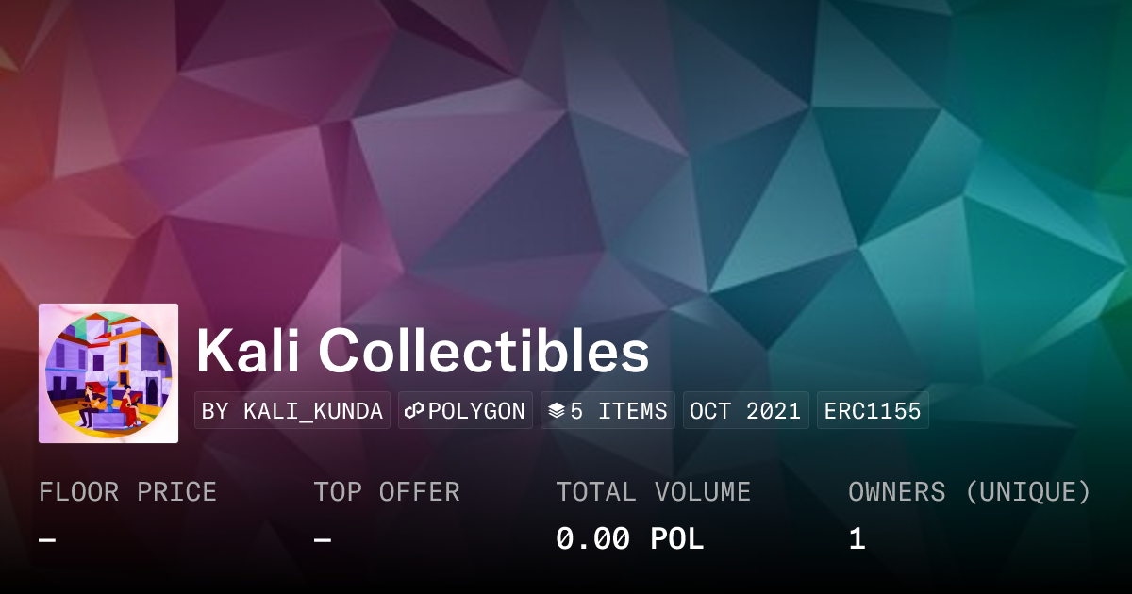This screenshot has height=594, width=1132.
Task: Click the POL currency unit
Action: 677,539
